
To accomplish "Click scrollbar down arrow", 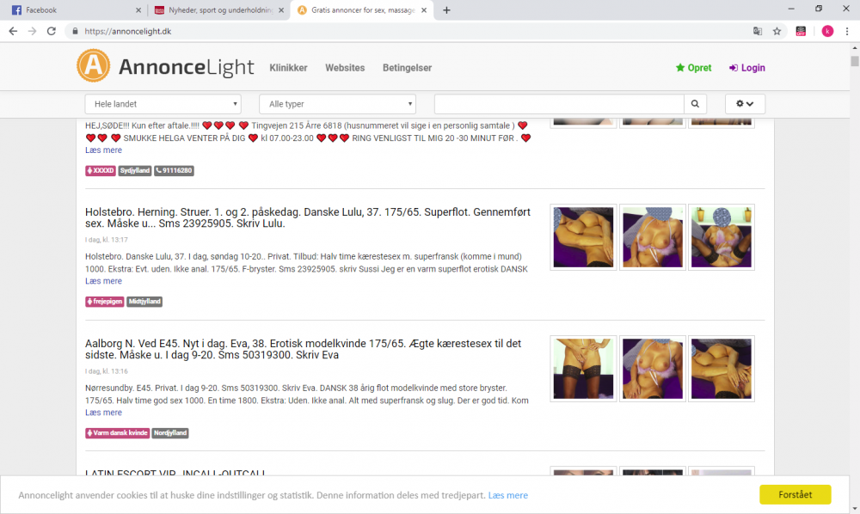I will tap(855, 509).
